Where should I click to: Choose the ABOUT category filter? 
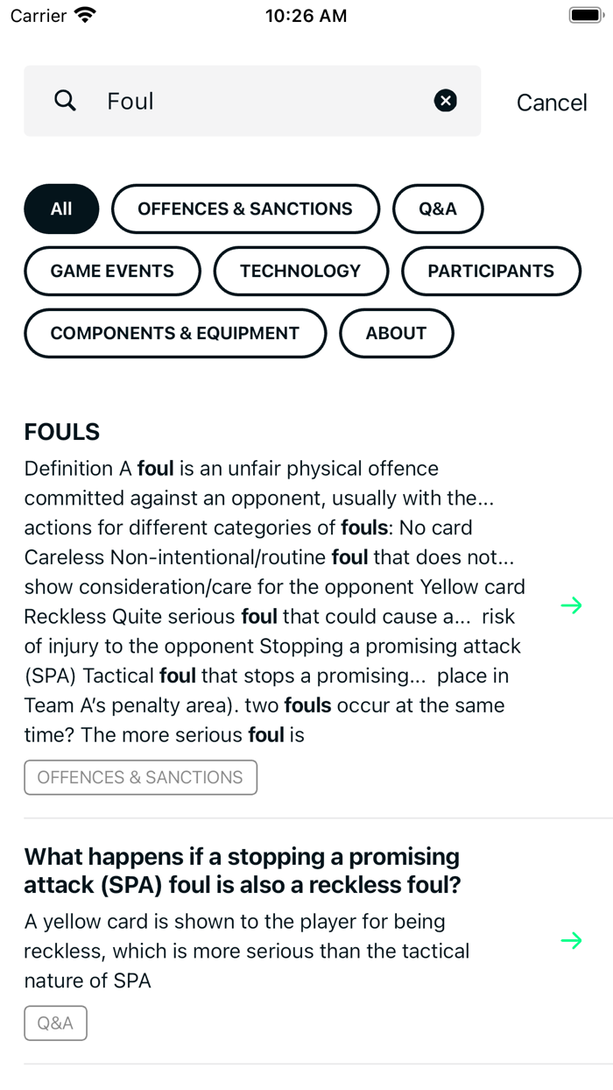point(396,333)
